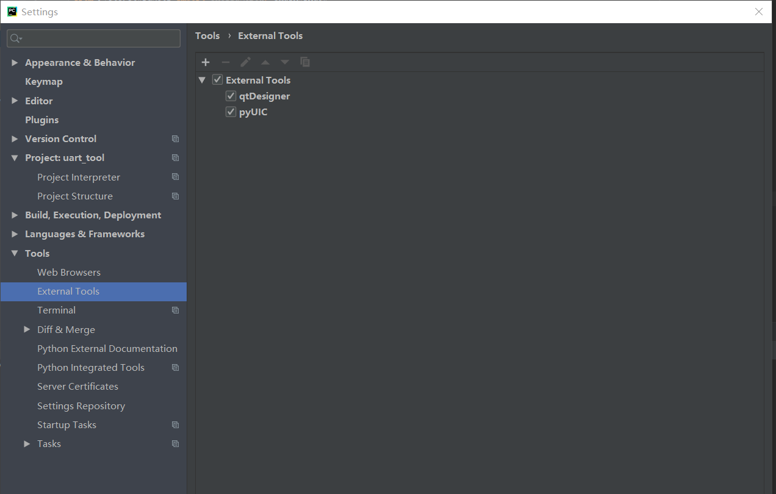
Task: Remove selected tool with minus icon
Action: coord(225,62)
